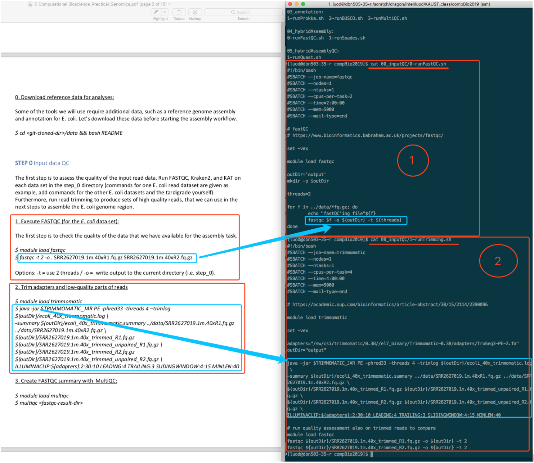Click '0-runFastQC.sh' under 04_hybridAssembly in terminal
This screenshot has width=534, height=463.
coord(305,38)
